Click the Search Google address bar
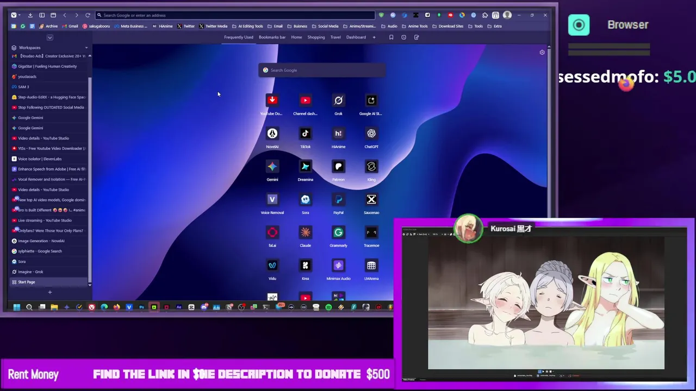Screen dimensions: 696x391 pyautogui.click(x=235, y=15)
